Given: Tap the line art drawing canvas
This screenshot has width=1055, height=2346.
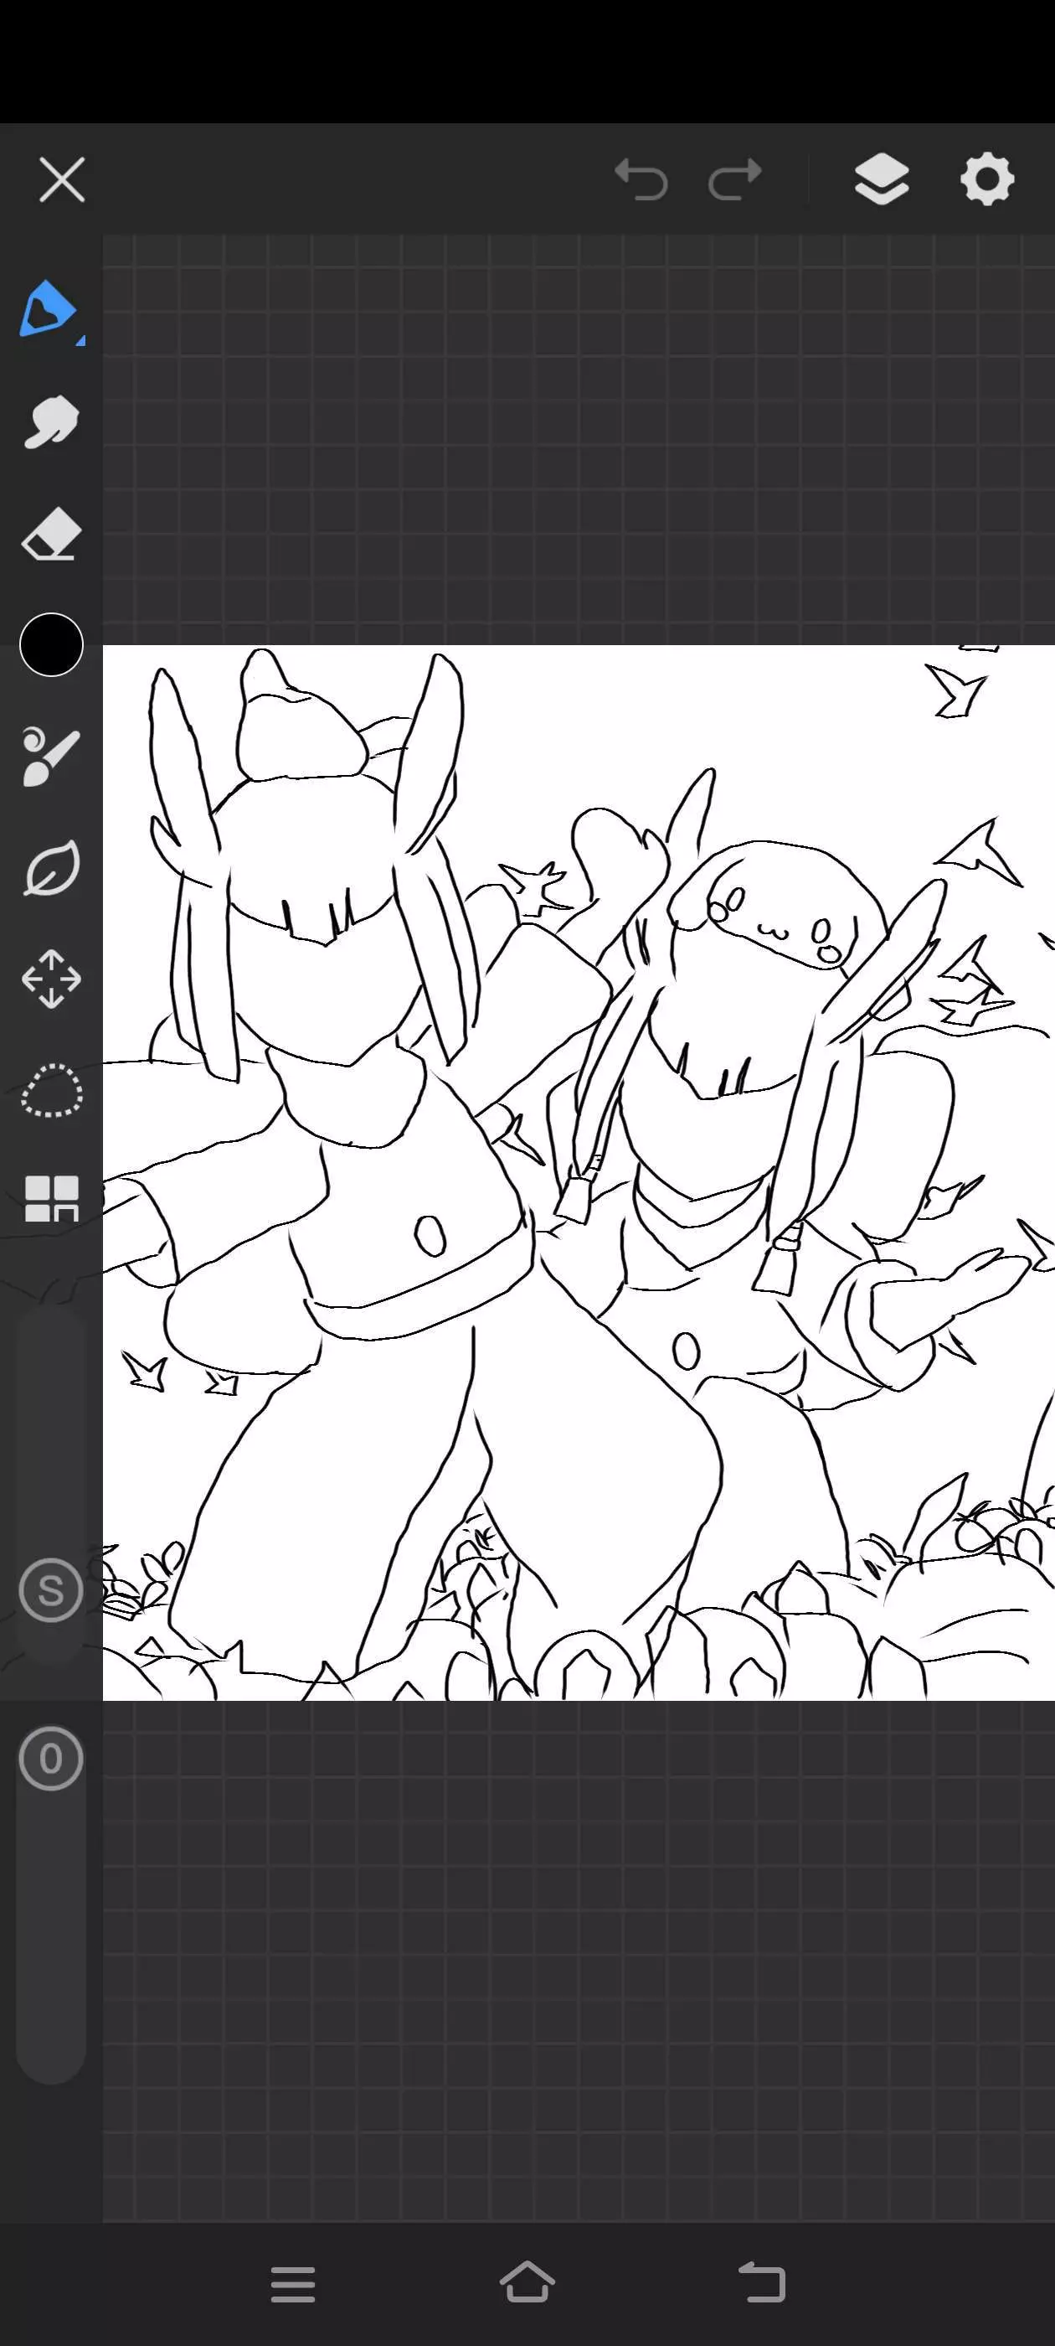Looking at the screenshot, I should [x=579, y=1172].
